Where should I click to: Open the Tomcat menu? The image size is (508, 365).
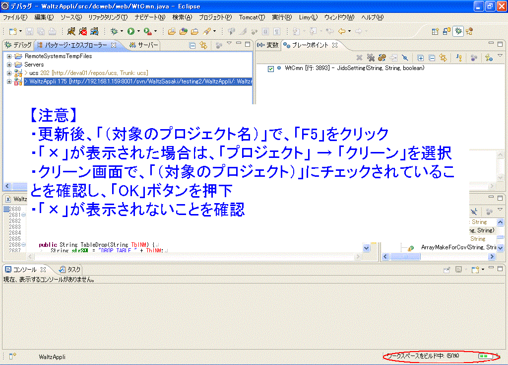[x=252, y=17]
